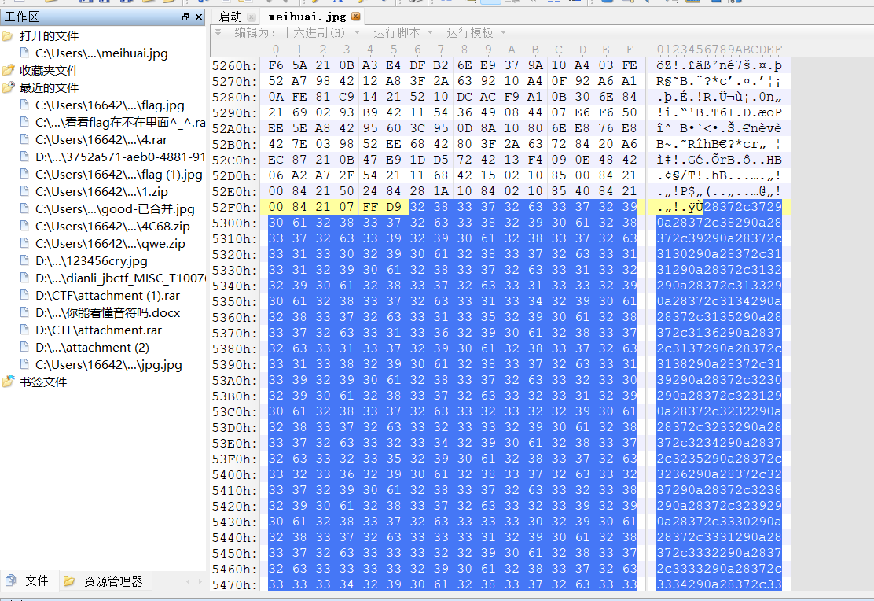Float the 工作区 panel with the undock icon

coord(185,17)
